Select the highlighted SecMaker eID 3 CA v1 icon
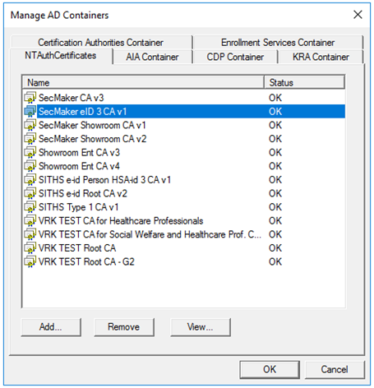The height and width of the screenshot is (388, 374). [30, 112]
